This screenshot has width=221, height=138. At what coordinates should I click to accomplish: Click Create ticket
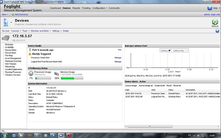tap(160, 85)
